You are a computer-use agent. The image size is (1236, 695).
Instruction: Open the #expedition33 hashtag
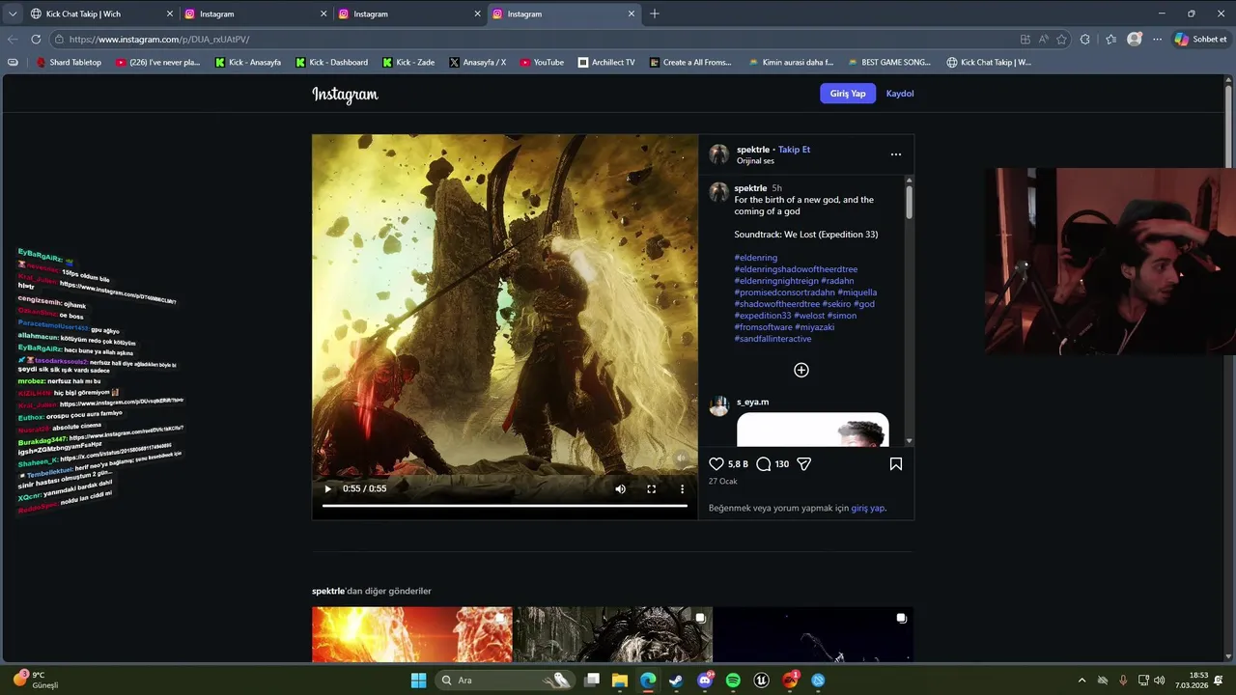pos(763,316)
